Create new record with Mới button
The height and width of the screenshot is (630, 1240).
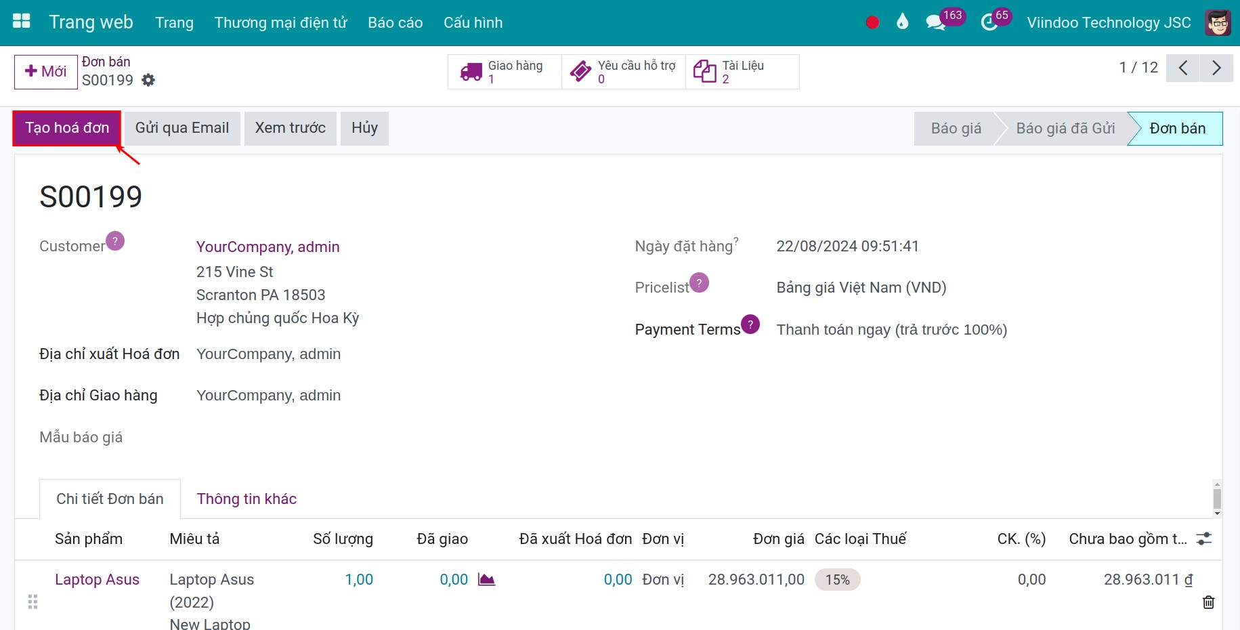click(x=46, y=72)
